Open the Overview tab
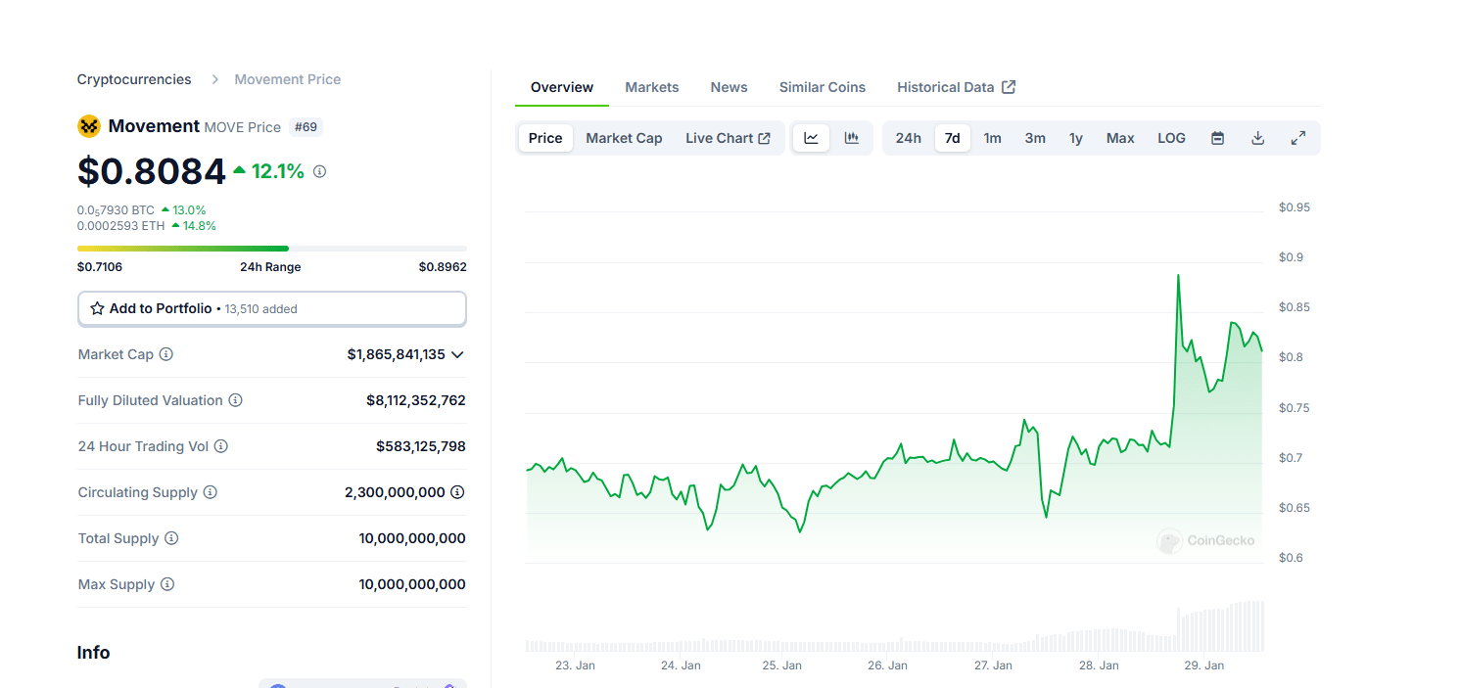The height and width of the screenshot is (688, 1460). pos(562,87)
